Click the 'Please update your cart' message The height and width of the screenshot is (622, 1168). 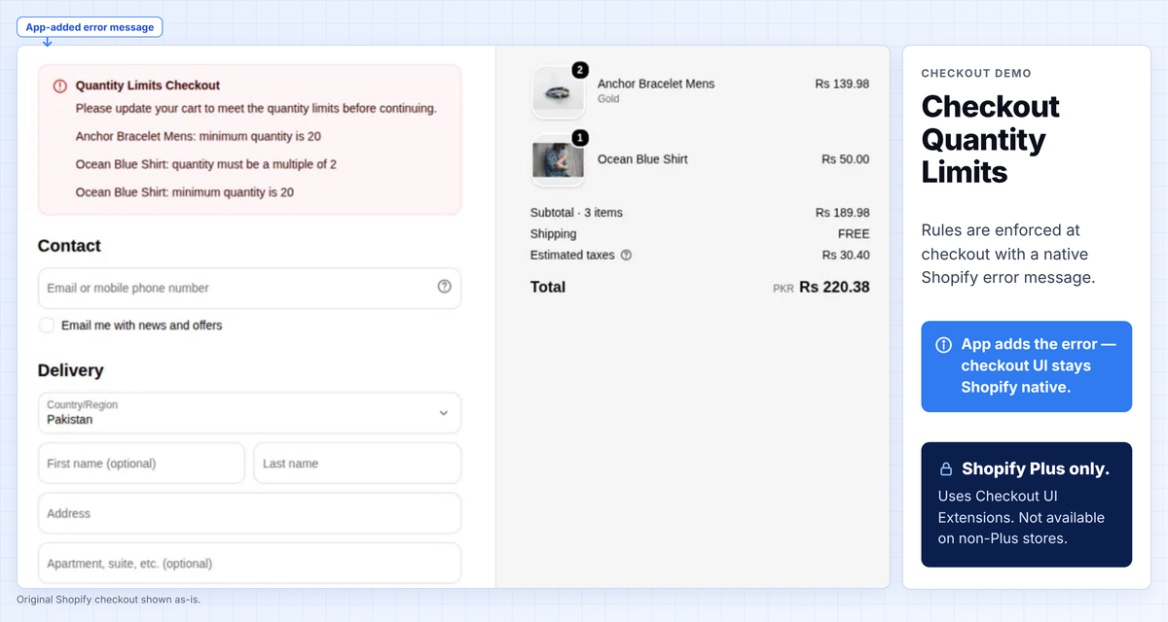pyautogui.click(x=256, y=108)
